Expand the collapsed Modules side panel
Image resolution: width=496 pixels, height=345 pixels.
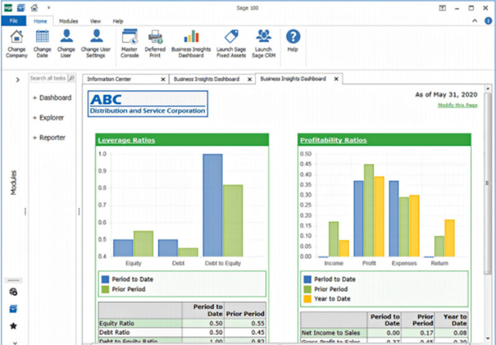(17, 79)
